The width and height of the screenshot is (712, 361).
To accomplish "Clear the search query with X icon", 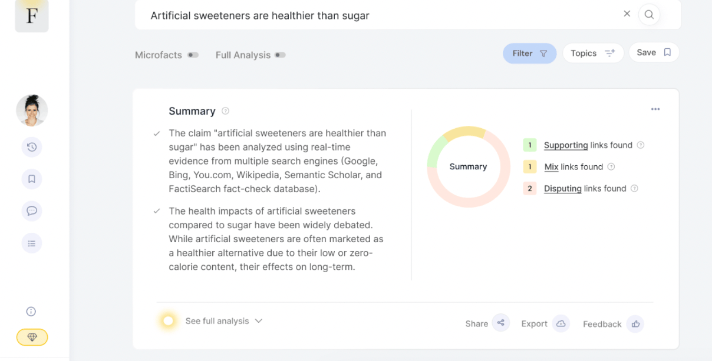I will tap(627, 14).
